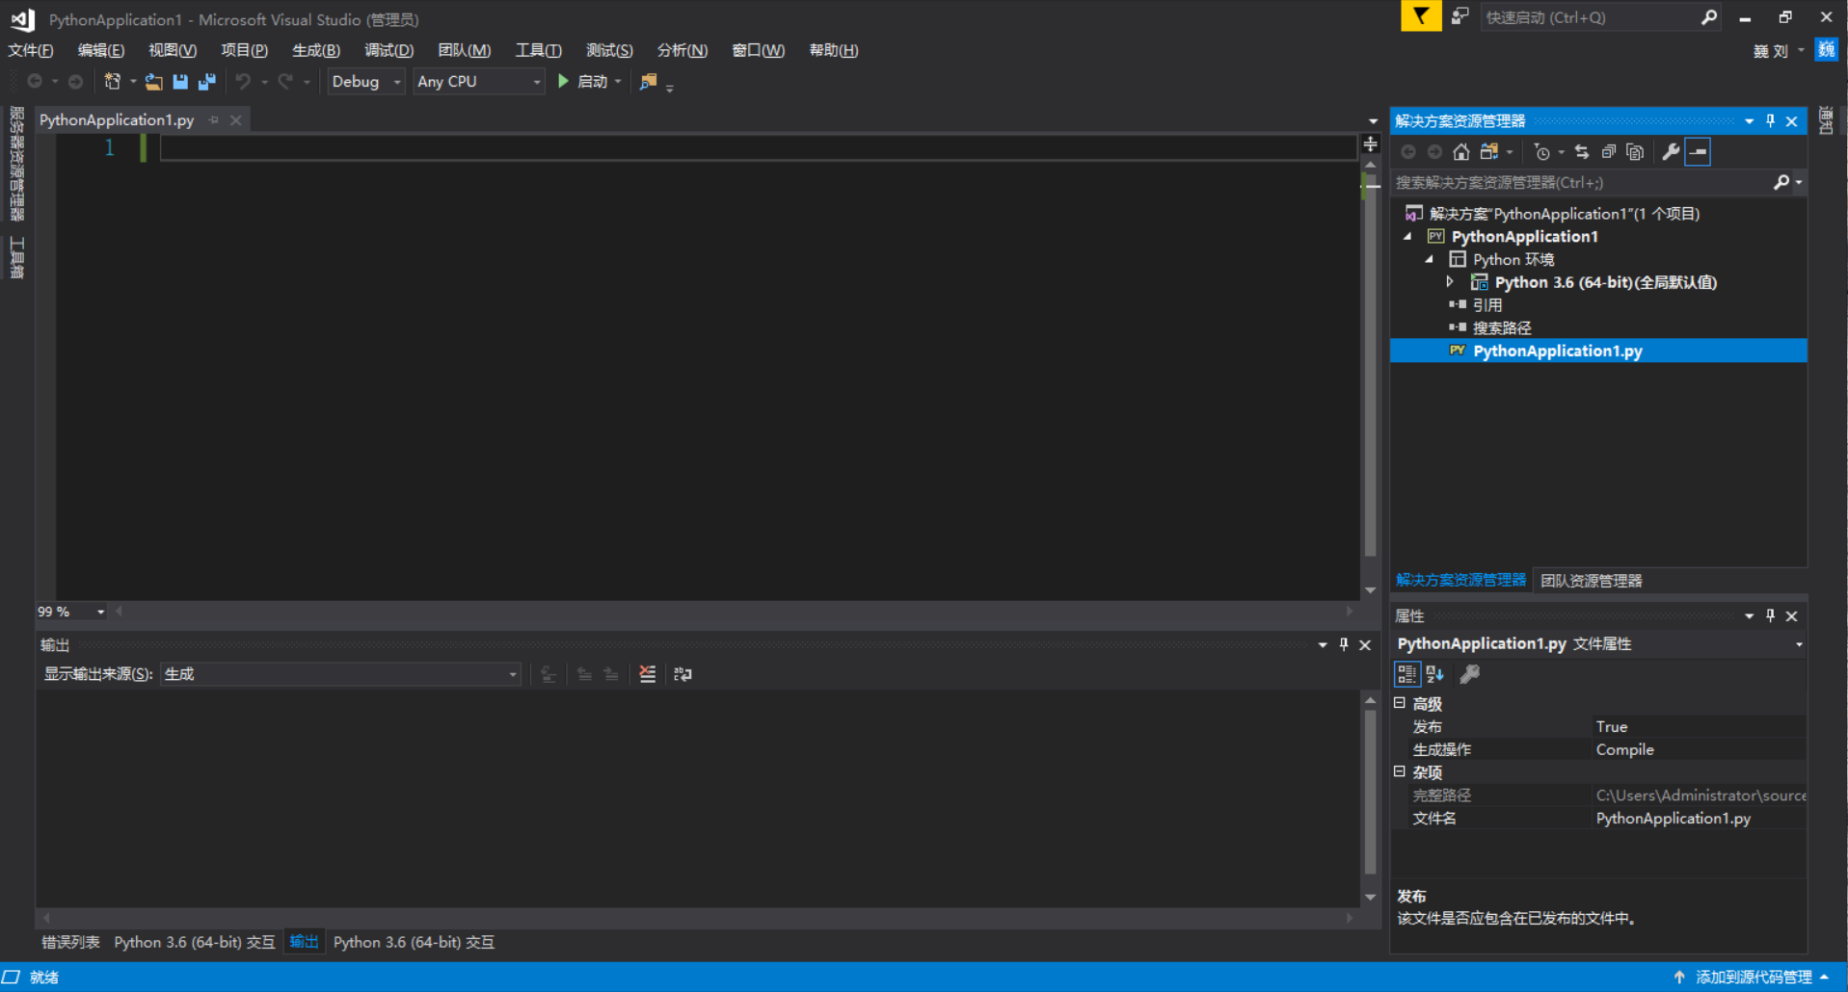1848x992 pixels.
Task: Click the pin icon on PythonApplication1.py tab
Action: point(214,120)
